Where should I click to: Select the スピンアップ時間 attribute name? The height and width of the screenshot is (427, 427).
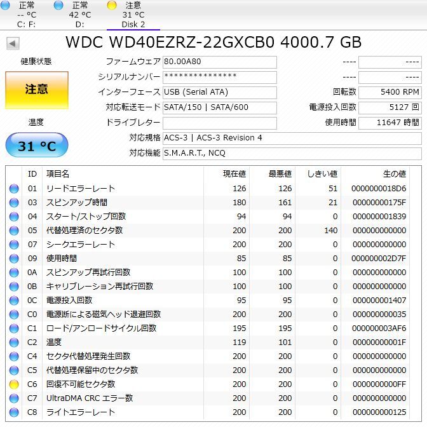click(x=77, y=202)
